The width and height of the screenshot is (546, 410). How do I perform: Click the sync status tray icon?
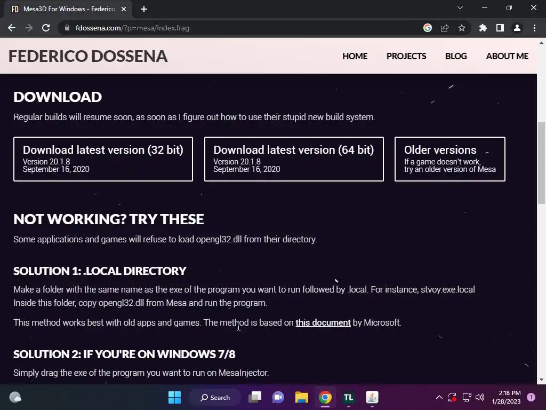(x=452, y=397)
